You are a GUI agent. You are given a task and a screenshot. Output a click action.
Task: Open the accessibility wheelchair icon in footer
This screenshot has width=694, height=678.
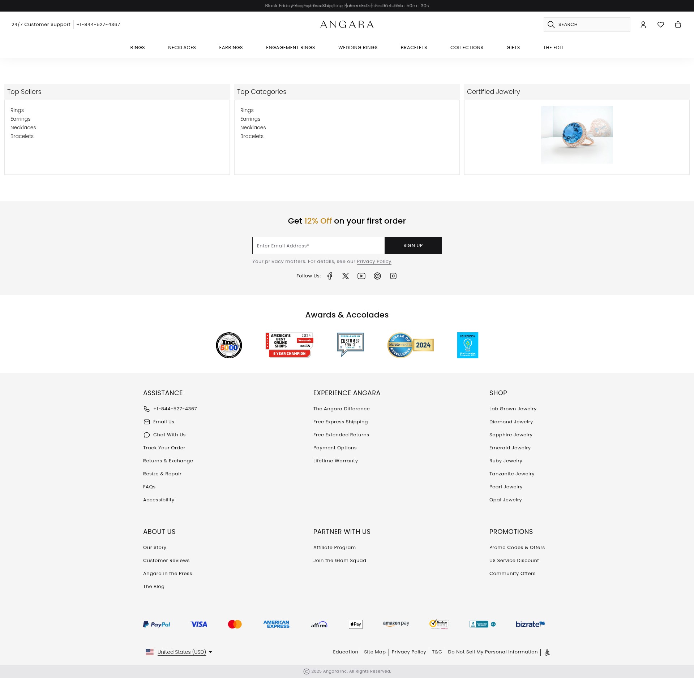coord(547,652)
